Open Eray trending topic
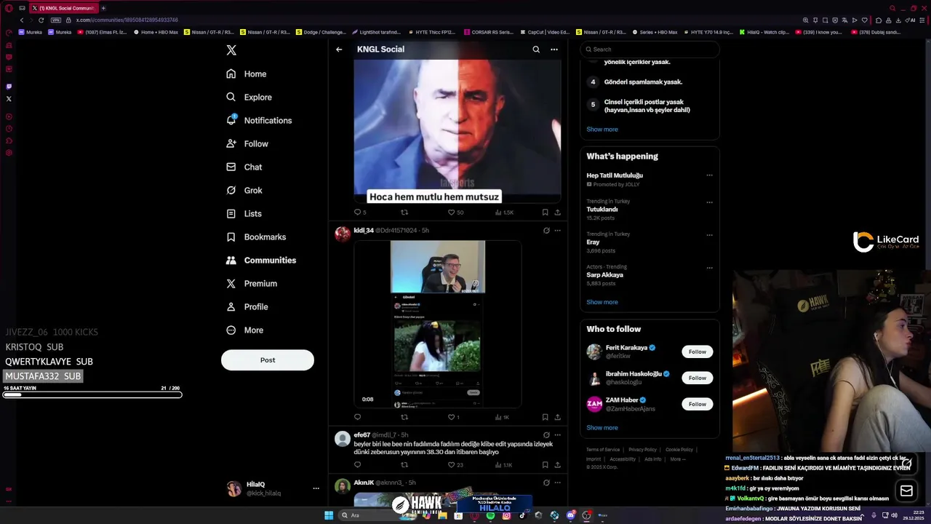 coord(594,242)
